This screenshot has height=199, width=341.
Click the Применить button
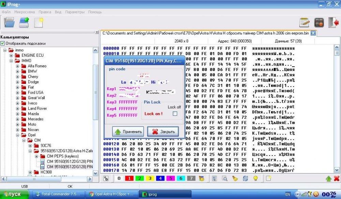coord(128,131)
